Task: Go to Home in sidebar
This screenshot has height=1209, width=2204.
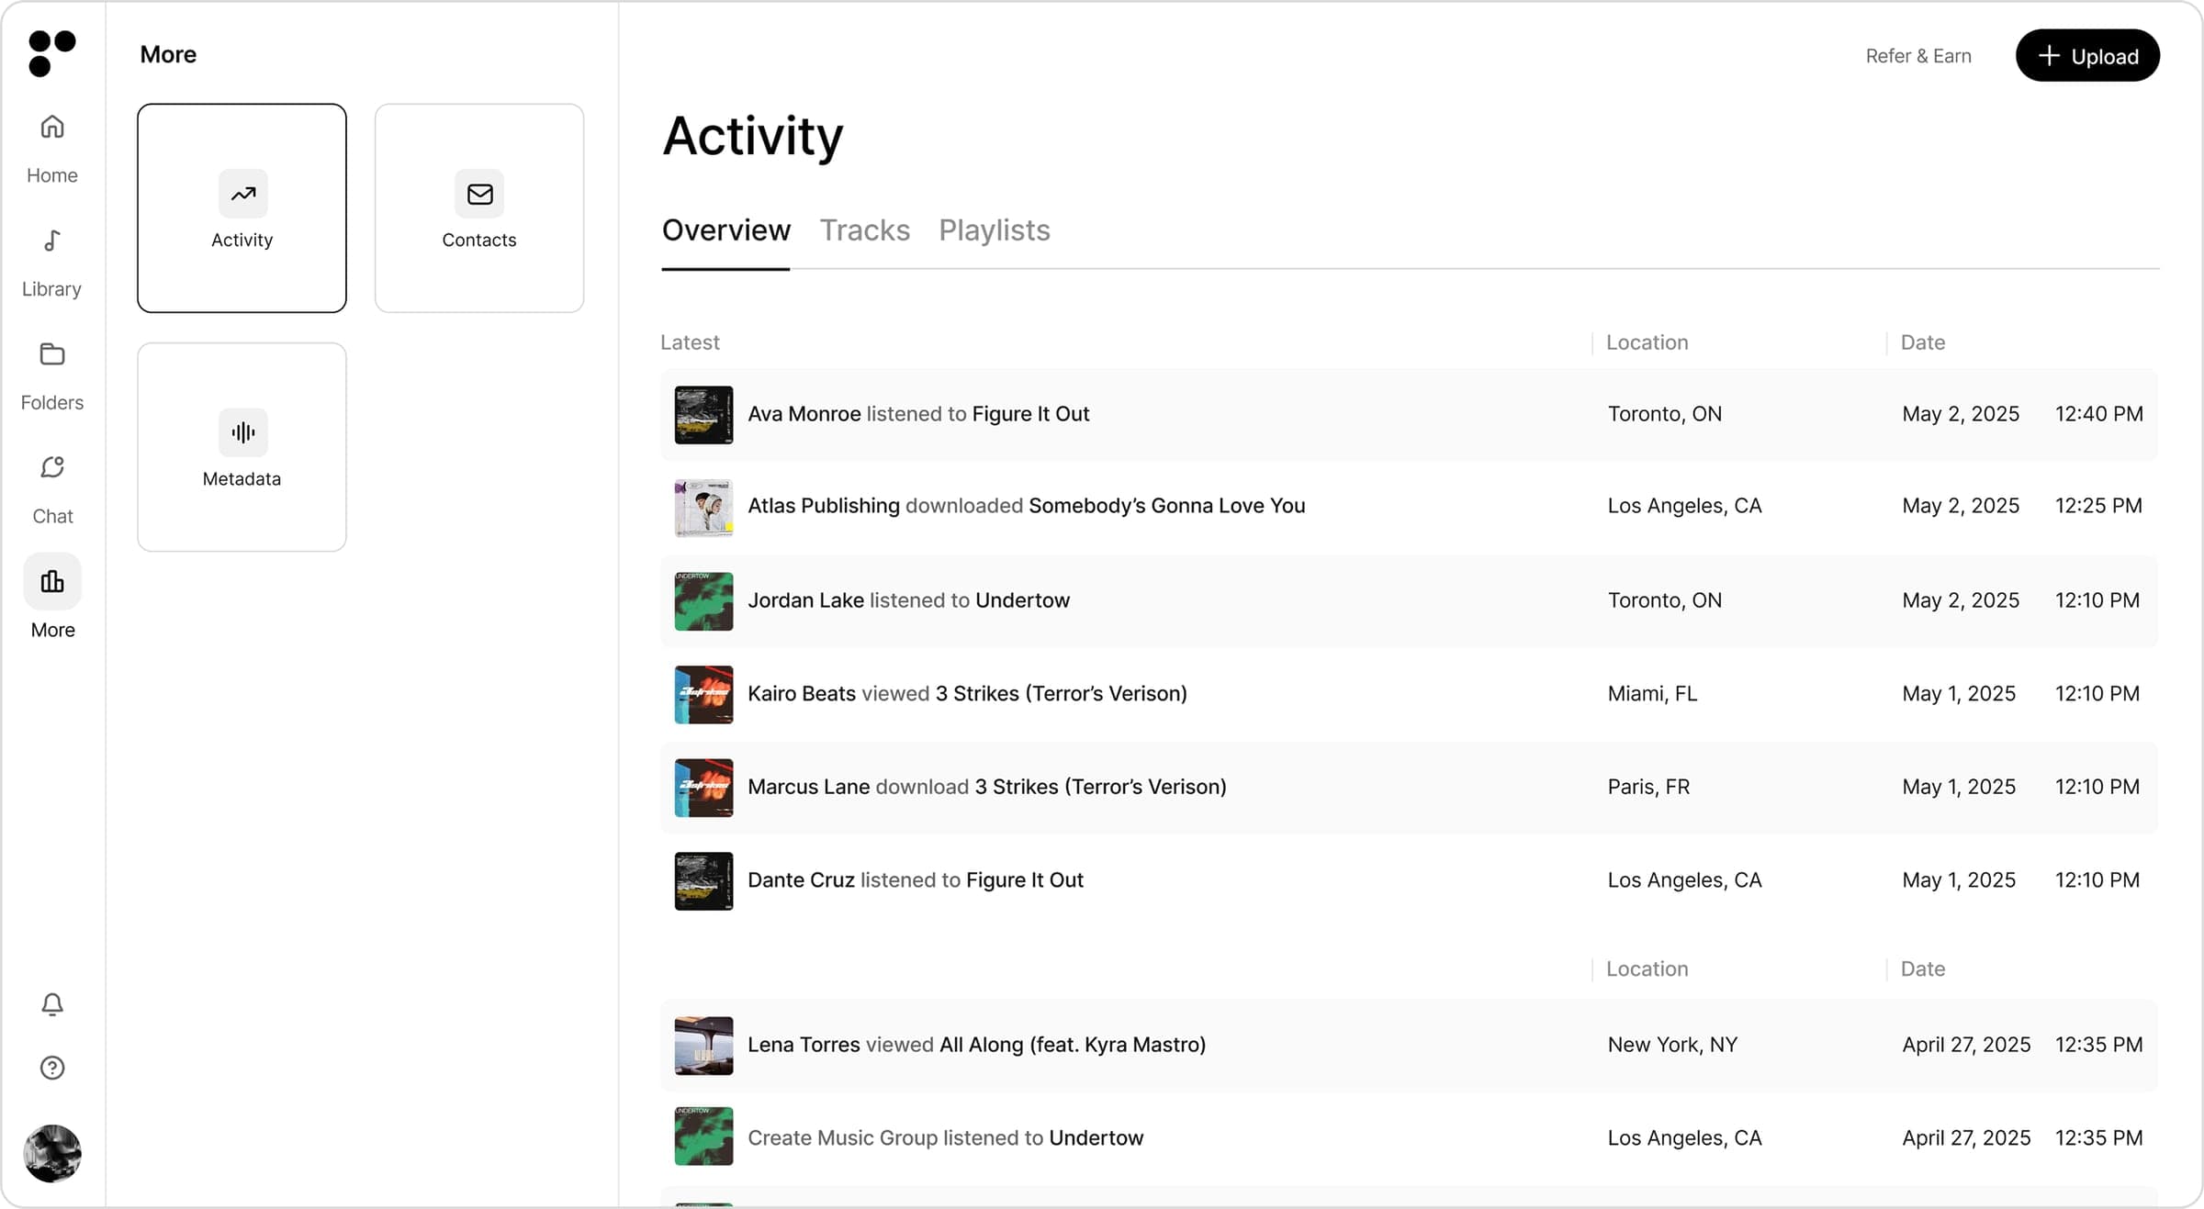Action: click(x=52, y=149)
